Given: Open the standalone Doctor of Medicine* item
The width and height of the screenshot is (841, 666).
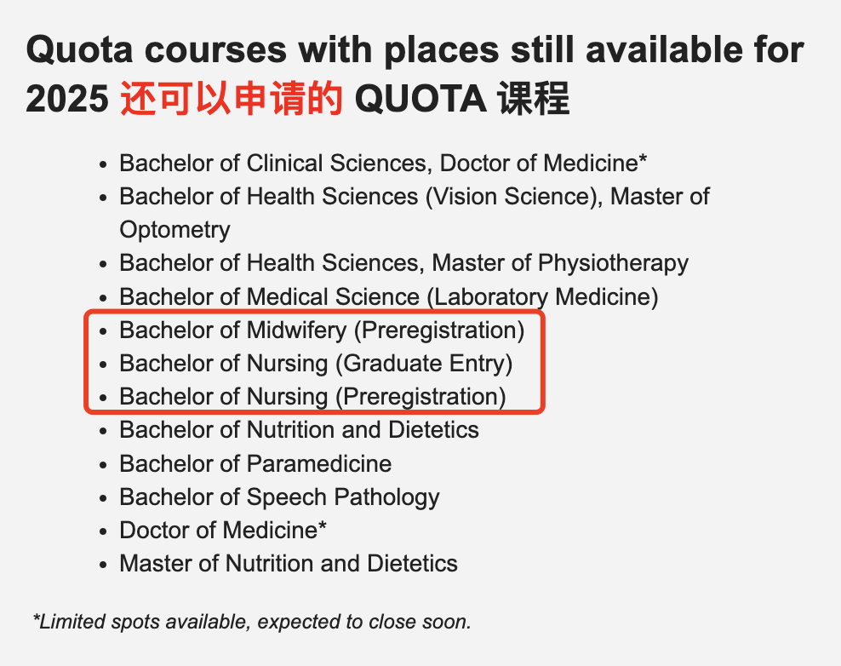Looking at the screenshot, I should (x=223, y=531).
